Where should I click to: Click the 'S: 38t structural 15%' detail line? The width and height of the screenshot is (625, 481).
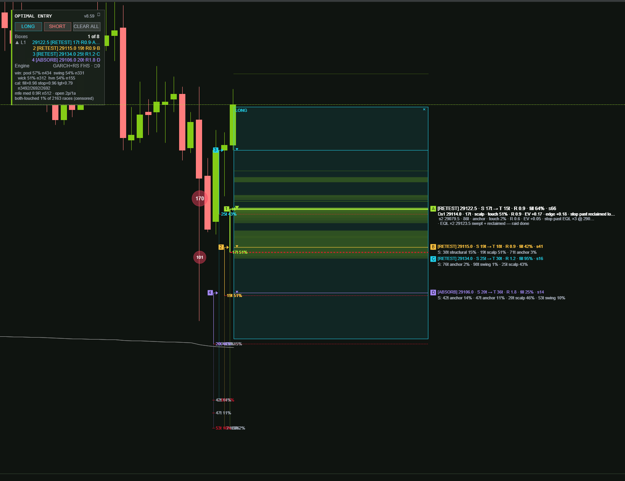(487, 253)
